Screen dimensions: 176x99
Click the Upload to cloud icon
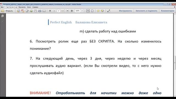pos(31,11)
